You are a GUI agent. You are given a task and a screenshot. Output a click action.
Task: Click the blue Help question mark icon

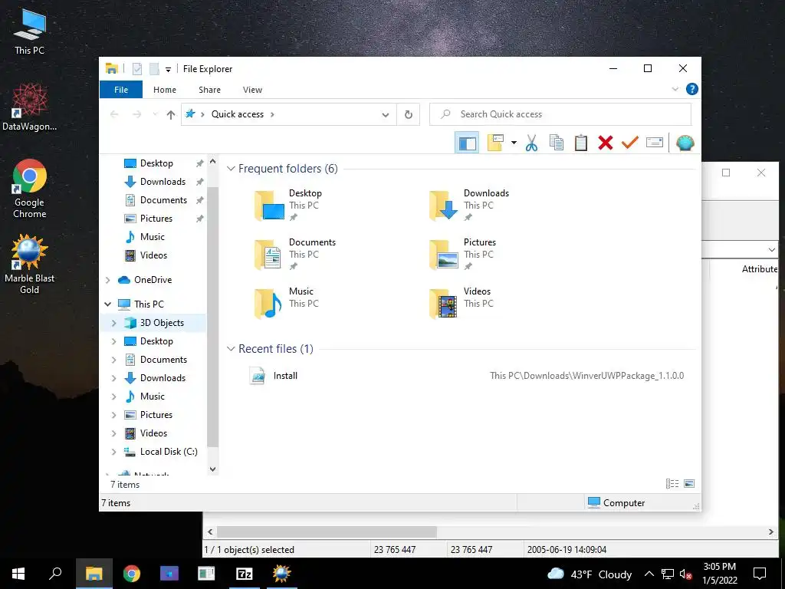(692, 89)
